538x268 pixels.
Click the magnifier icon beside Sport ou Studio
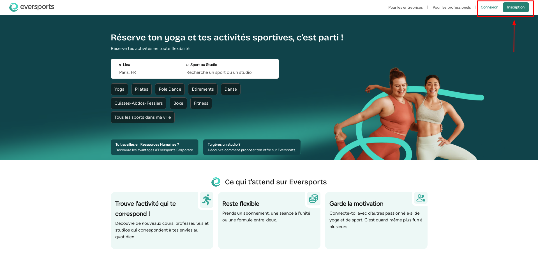point(188,65)
